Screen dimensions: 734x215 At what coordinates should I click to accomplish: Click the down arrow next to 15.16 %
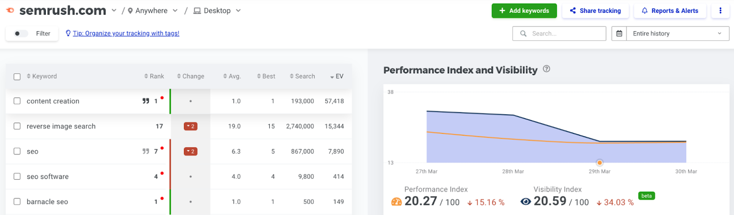point(470,203)
